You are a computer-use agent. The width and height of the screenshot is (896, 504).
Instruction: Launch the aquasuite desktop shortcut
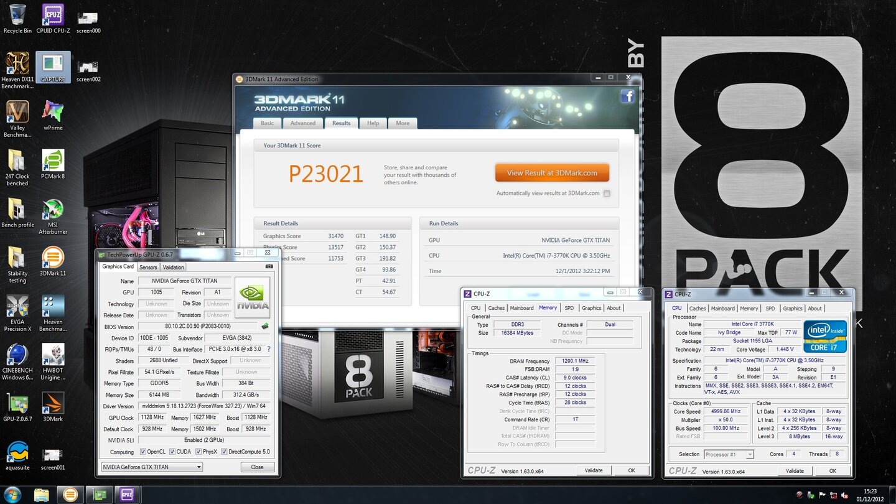tap(17, 455)
